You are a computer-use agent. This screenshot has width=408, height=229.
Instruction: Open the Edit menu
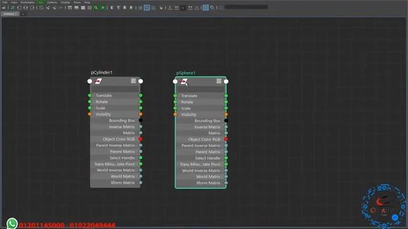[4, 3]
